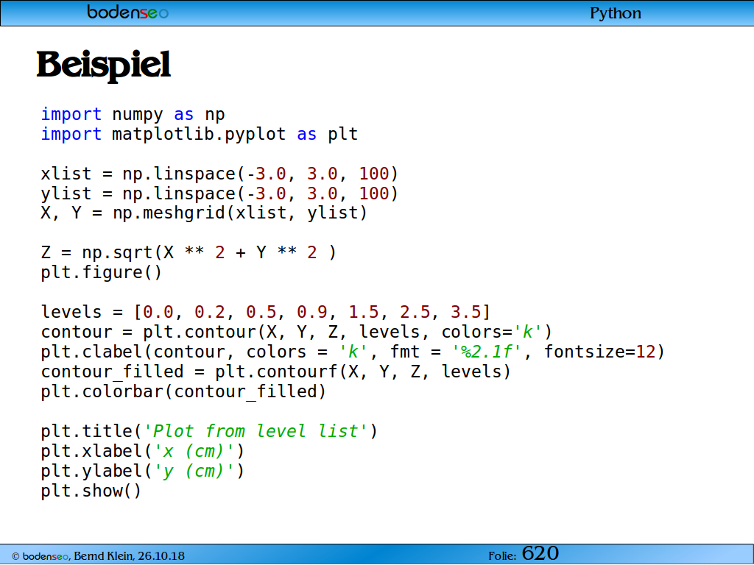Click the 'plt.clabel' code line
This screenshot has width=754, height=565.
coord(353,352)
